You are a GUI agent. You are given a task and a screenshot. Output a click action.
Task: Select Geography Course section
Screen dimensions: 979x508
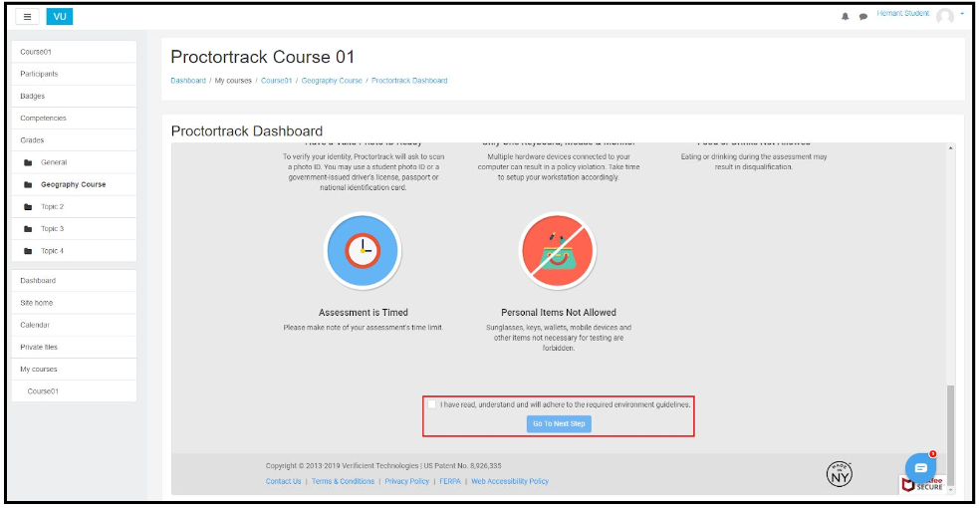pyautogui.click(x=74, y=184)
